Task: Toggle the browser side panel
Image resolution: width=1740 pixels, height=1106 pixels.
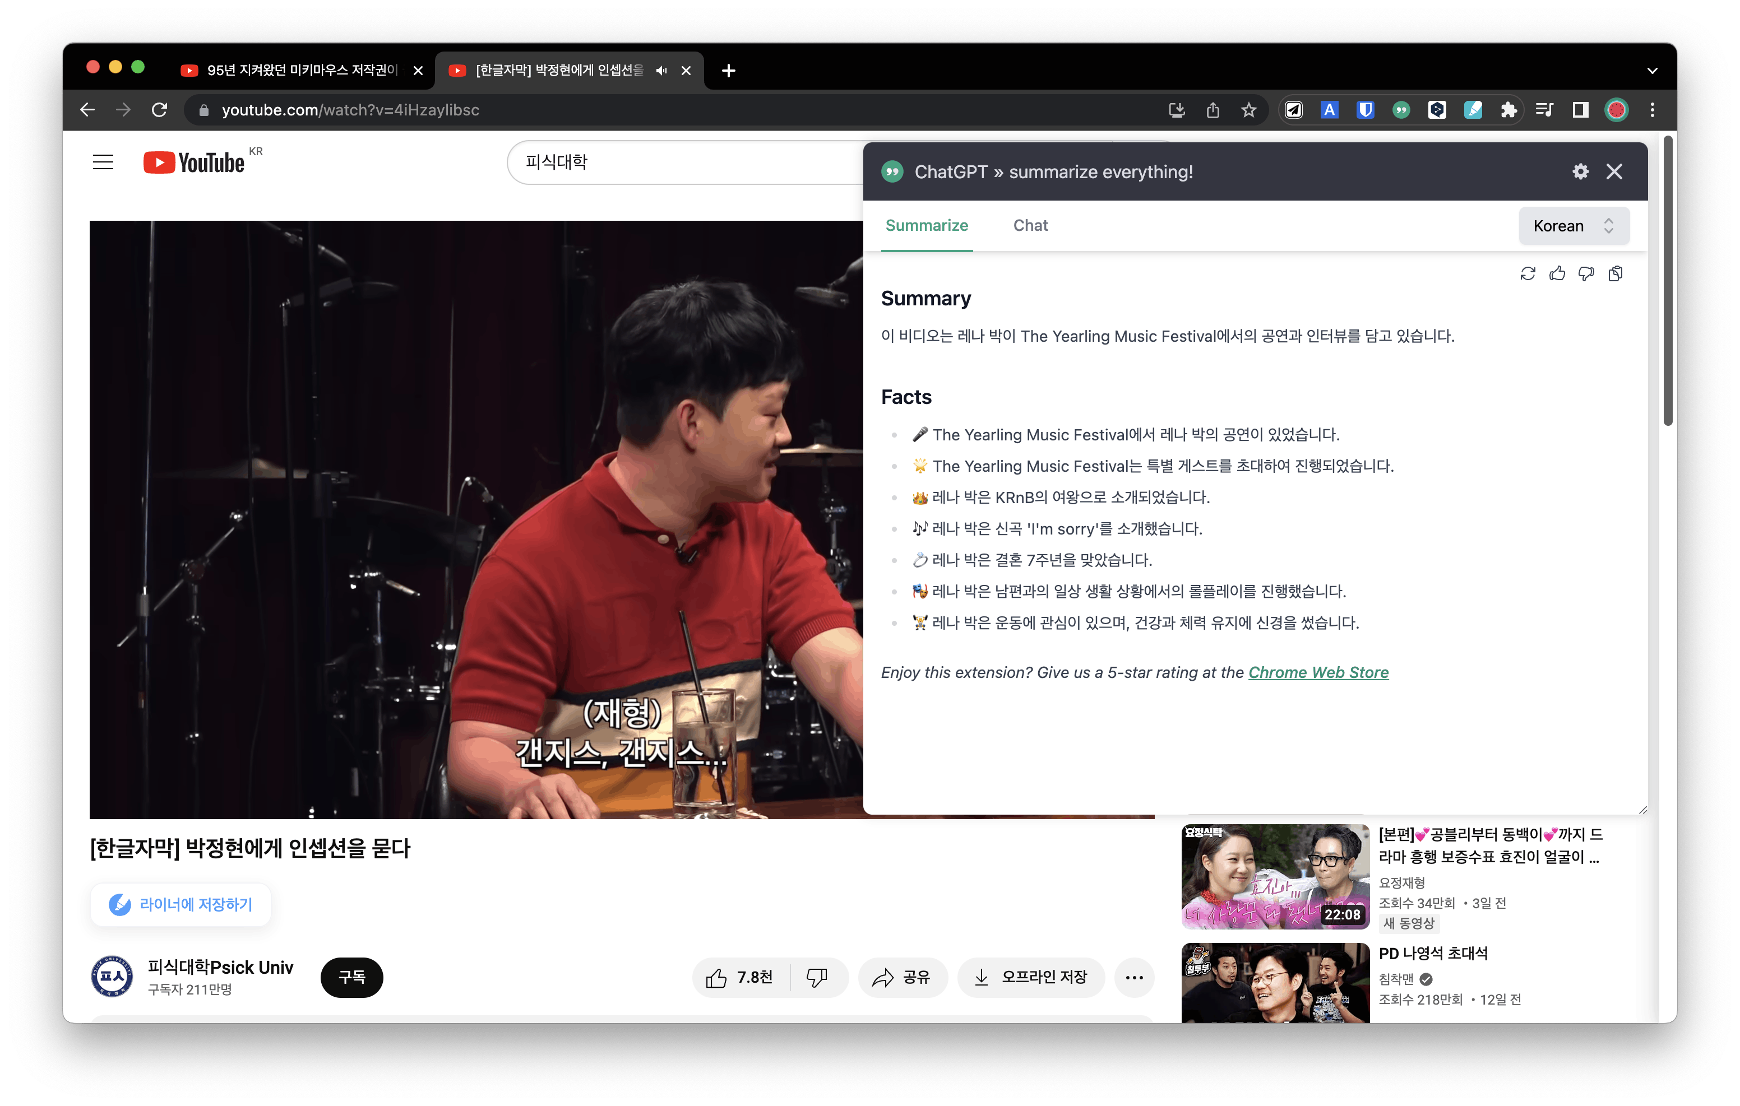Action: click(1580, 110)
